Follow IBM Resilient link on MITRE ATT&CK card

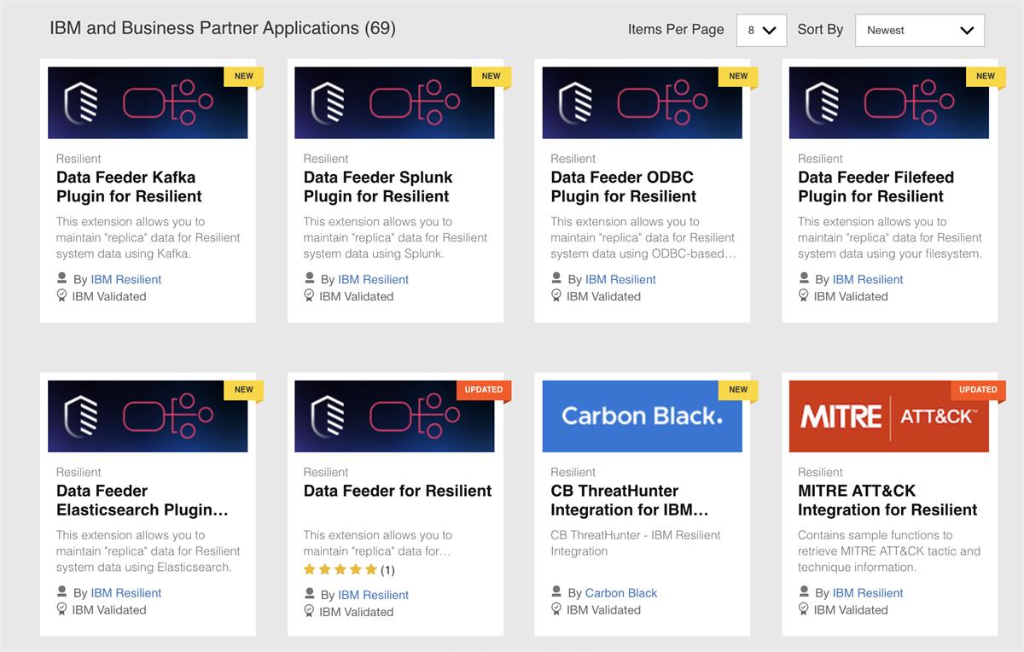point(868,592)
